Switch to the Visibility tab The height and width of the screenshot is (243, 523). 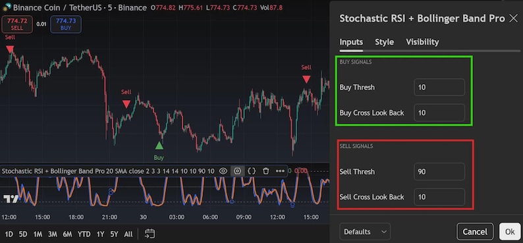point(422,42)
